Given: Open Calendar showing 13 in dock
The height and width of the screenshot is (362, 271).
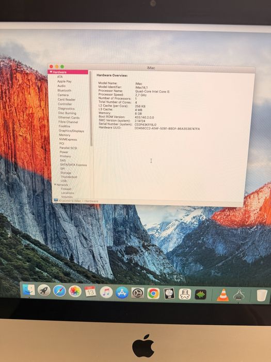Looking at the screenshot, I should pyautogui.click(x=90, y=292).
